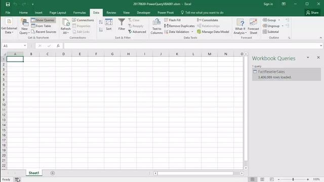Switch to Page Break Preview

click(271, 179)
